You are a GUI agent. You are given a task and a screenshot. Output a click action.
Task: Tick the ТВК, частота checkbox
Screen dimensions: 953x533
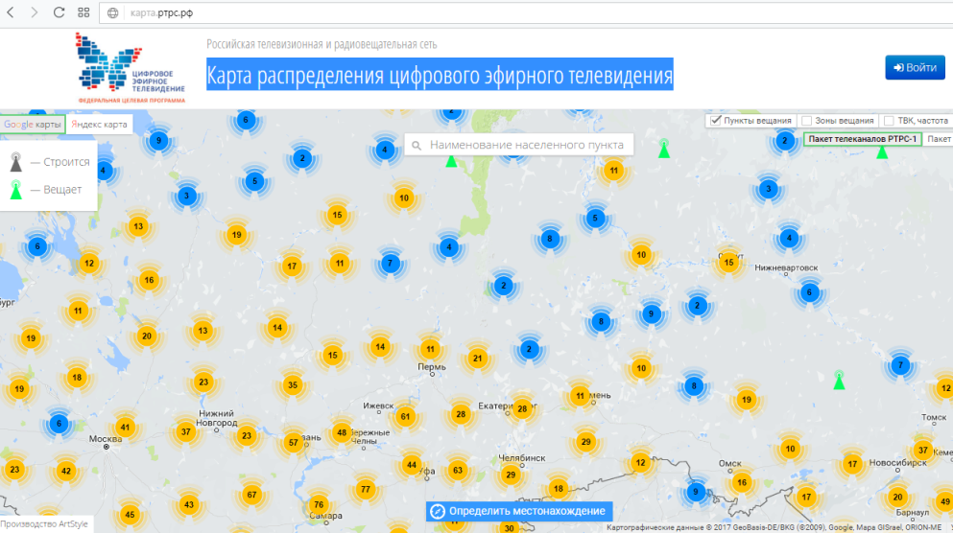point(888,121)
